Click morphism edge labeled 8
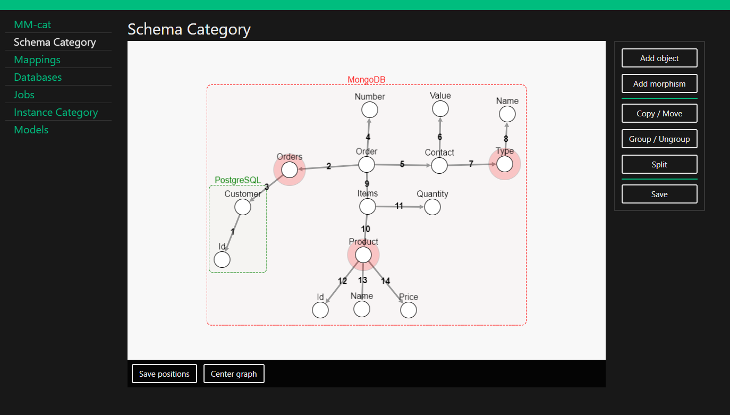This screenshot has width=730, height=415. 506,139
